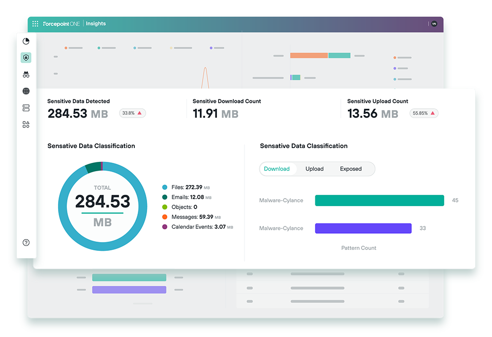This screenshot has height=337, width=492.
Task: Switch to the Upload tab
Action: click(x=314, y=169)
